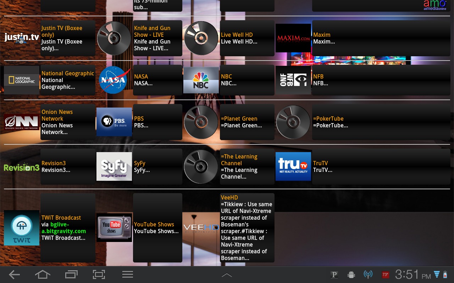
Task: Open the NFB channel logo
Action: pyautogui.click(x=293, y=80)
